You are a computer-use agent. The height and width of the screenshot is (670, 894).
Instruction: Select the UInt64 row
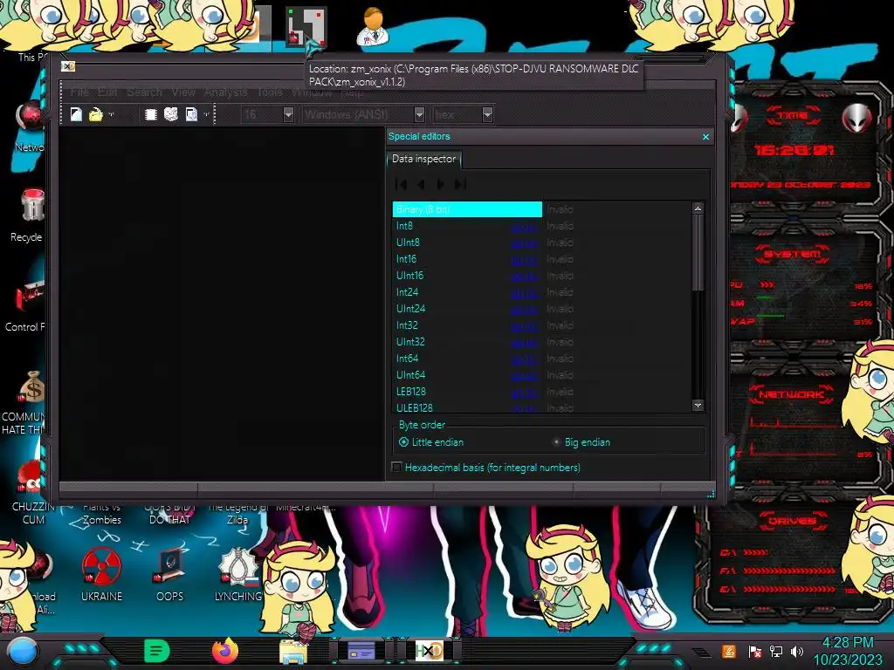pos(541,374)
